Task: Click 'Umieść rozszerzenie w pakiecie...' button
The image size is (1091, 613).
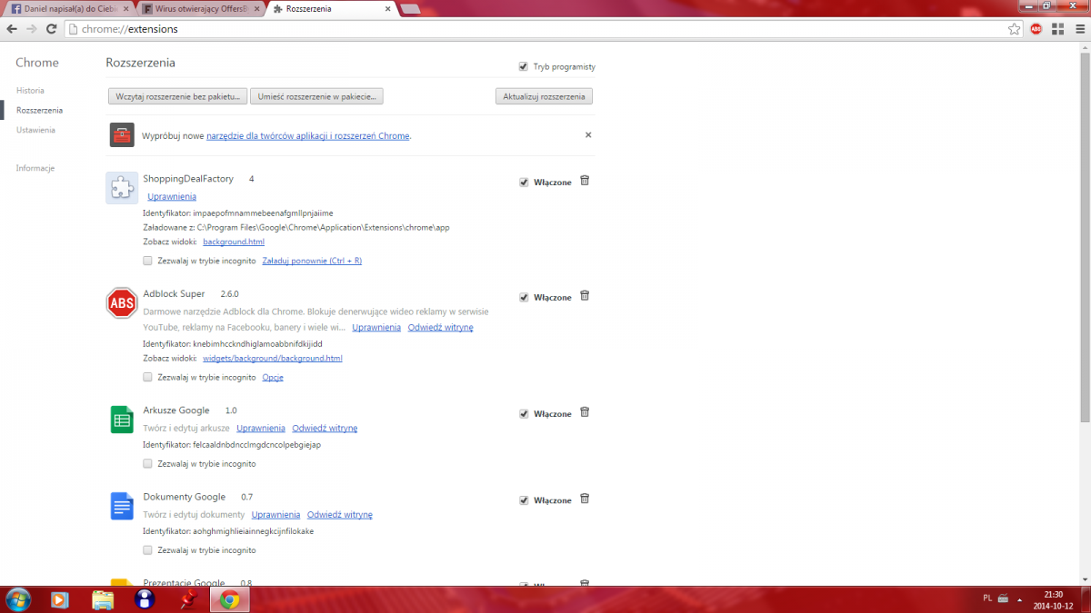Action: [316, 95]
